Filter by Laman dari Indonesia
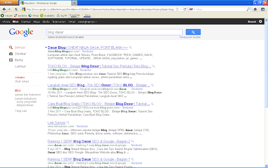Viewport: 268px width, 168px height. (x=28, y=94)
